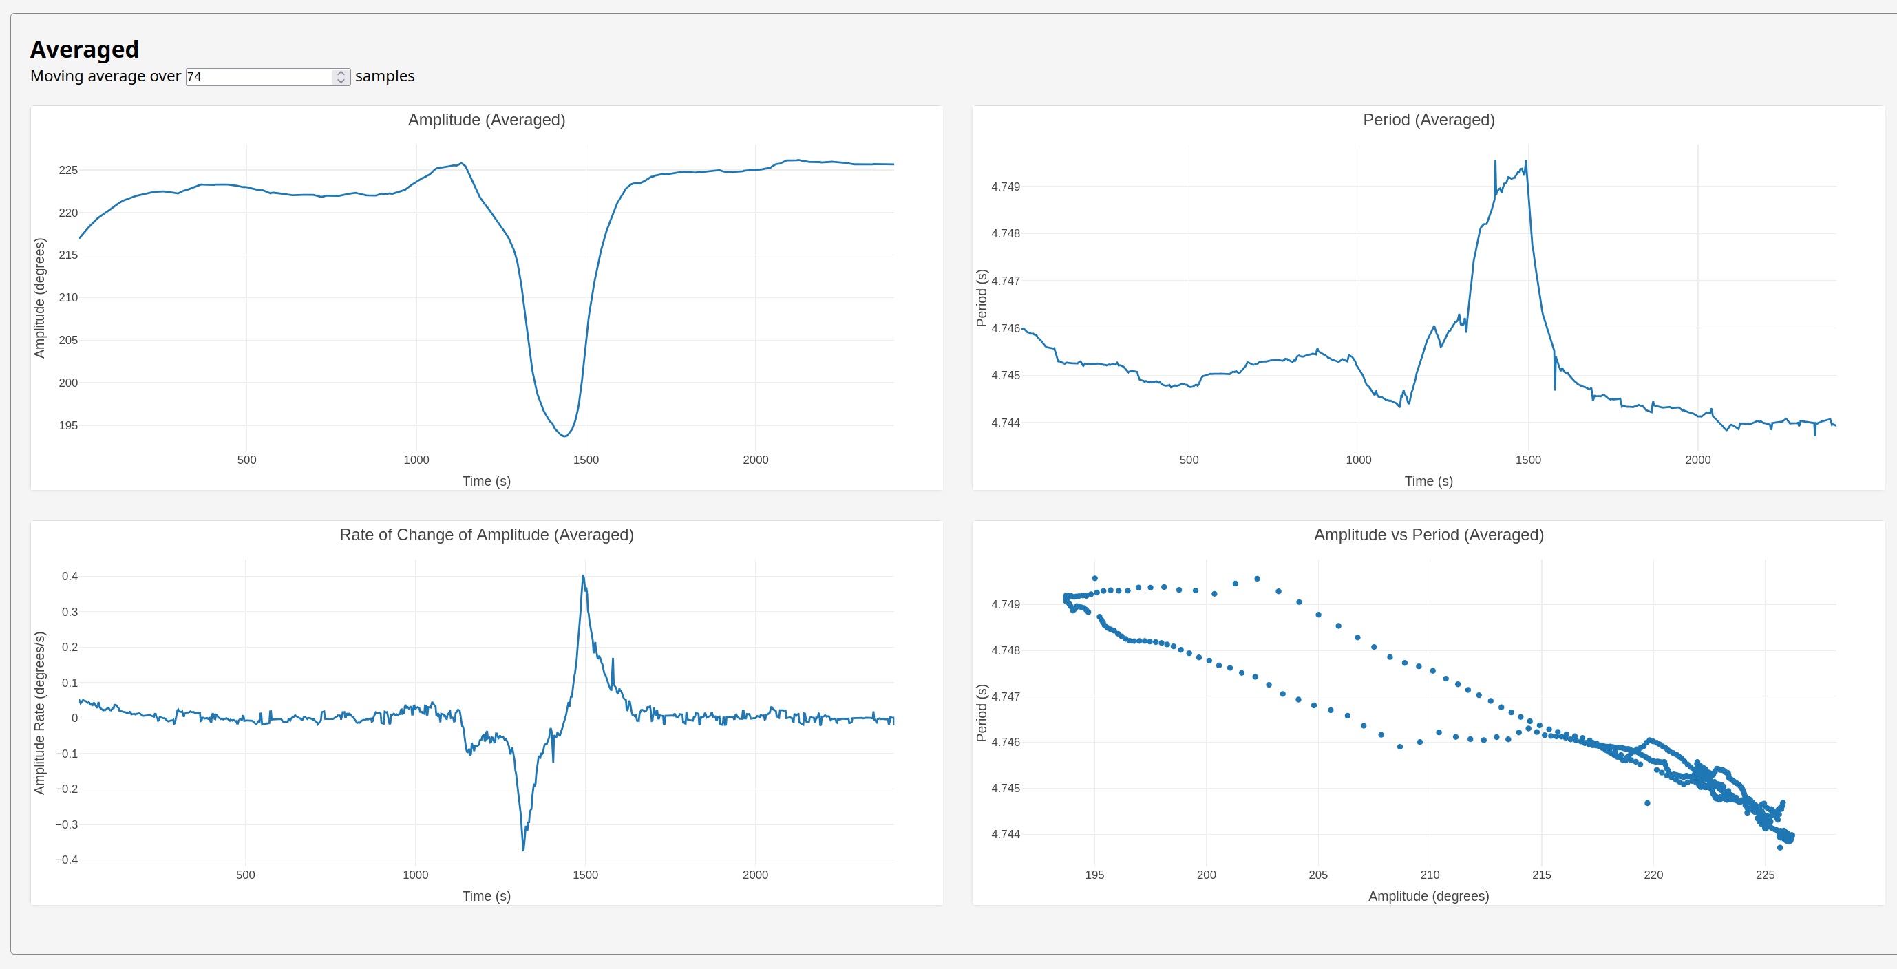
Task: Click the 4.749 tick label on Period chart
Action: point(1005,187)
